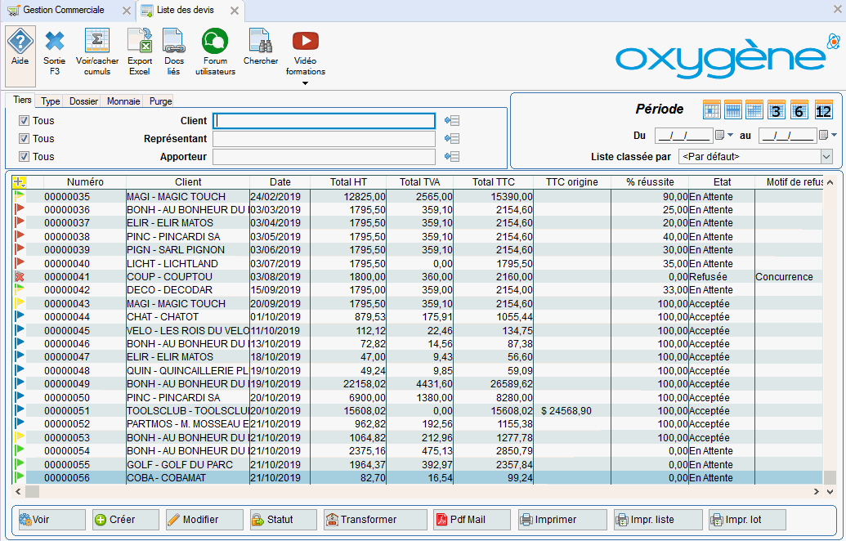846x541 pixels.
Task: Click the green flag on row 00000054
Action: click(x=20, y=450)
